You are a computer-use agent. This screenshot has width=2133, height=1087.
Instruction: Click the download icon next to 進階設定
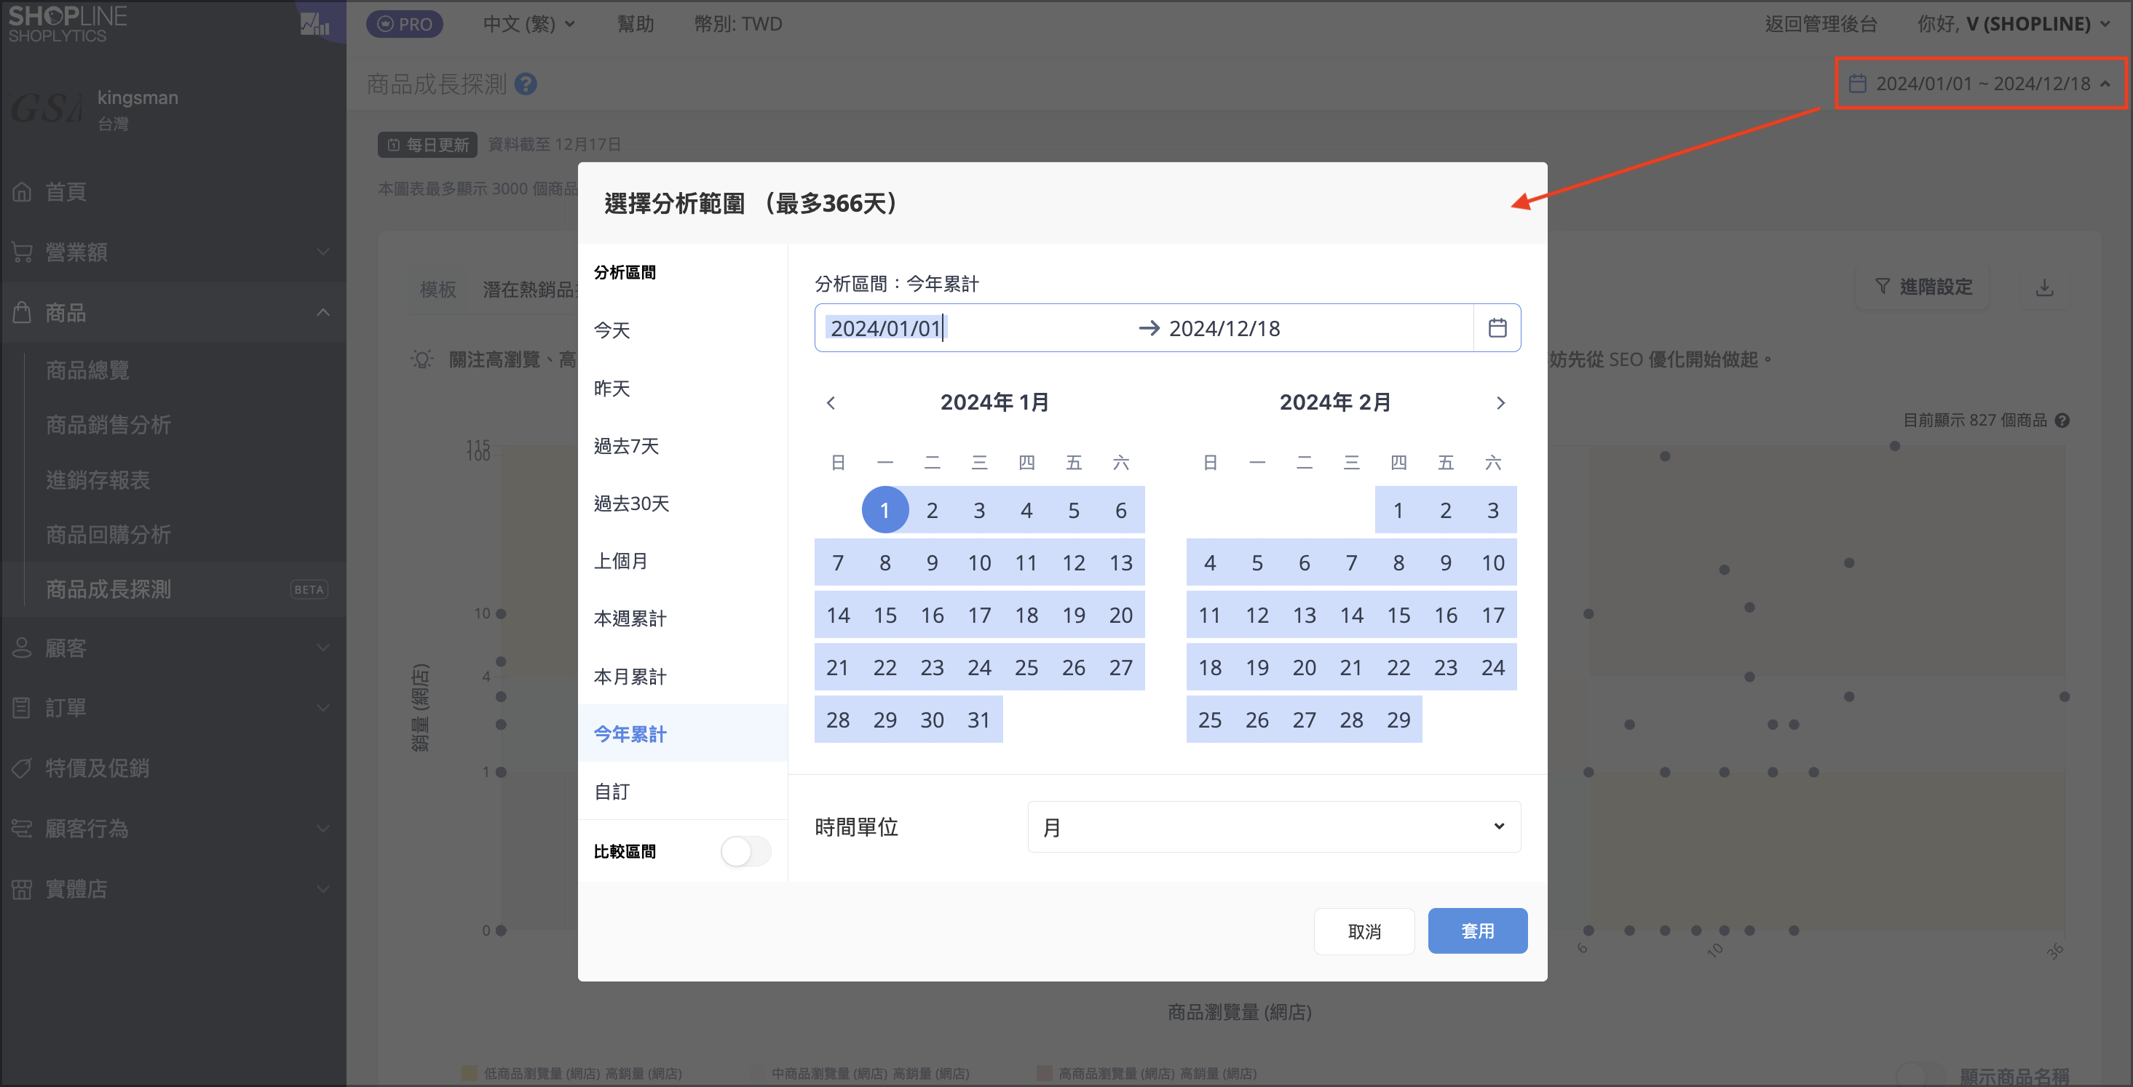[2044, 287]
